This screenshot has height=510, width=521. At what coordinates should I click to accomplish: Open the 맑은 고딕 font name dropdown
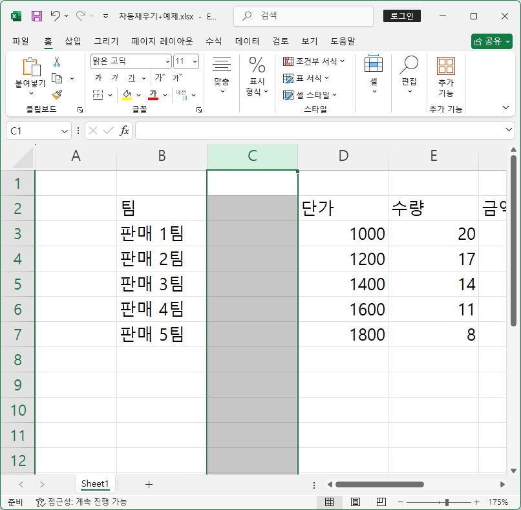pos(168,61)
